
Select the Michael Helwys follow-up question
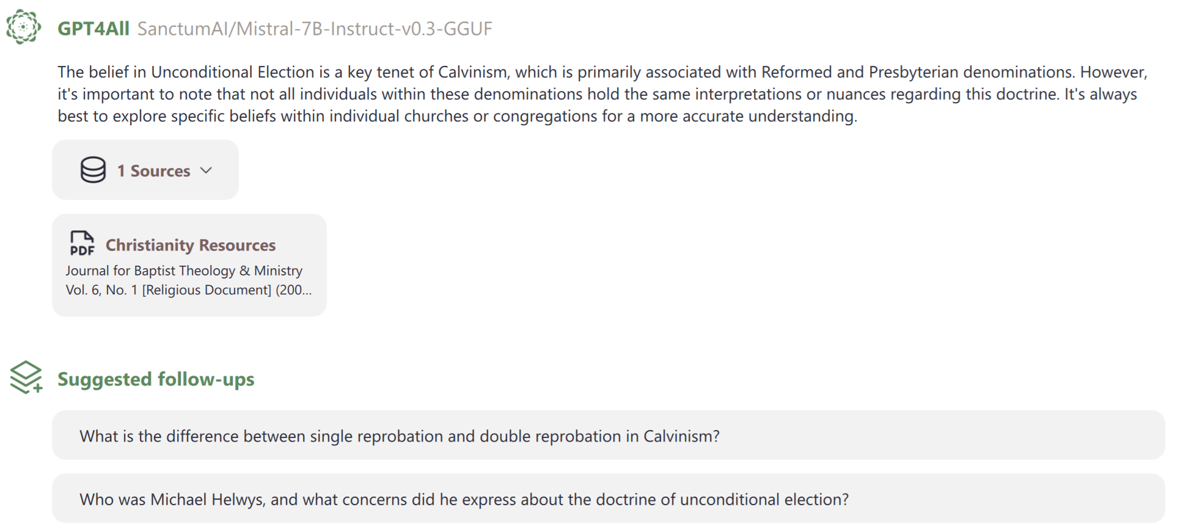(x=464, y=500)
